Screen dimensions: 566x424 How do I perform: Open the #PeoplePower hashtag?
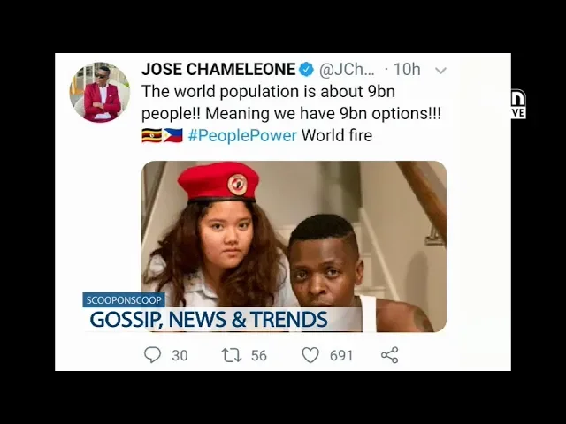tap(242, 135)
